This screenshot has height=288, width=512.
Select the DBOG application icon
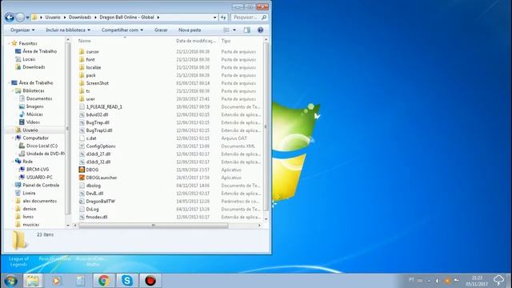(82, 170)
